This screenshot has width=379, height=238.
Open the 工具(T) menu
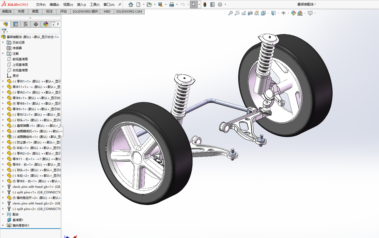tap(94, 5)
